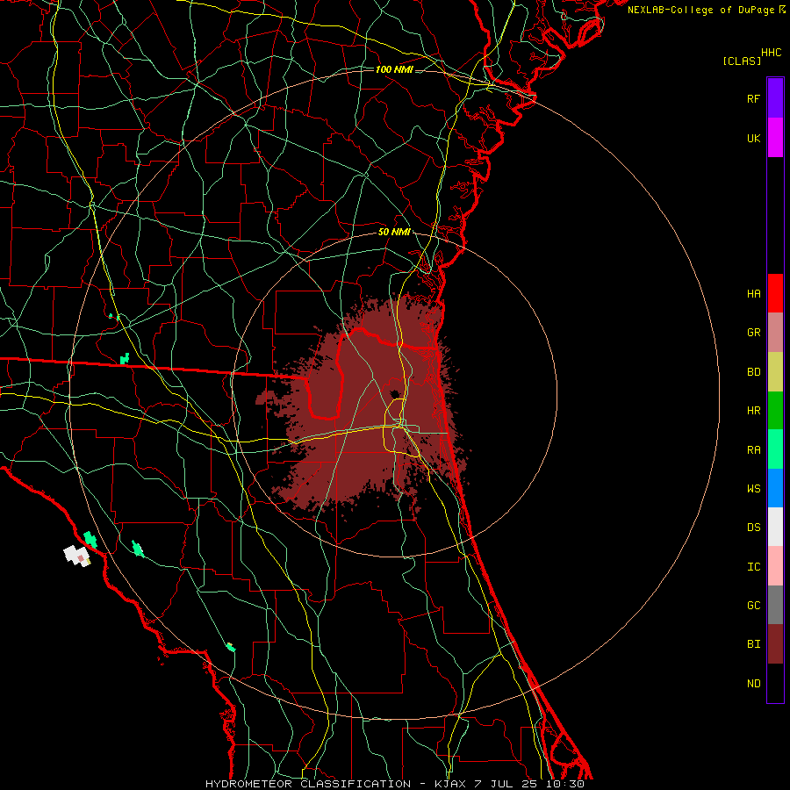Click the HA red legend swatch
Image resolution: width=790 pixels, height=790 pixels.
pyautogui.click(x=775, y=293)
